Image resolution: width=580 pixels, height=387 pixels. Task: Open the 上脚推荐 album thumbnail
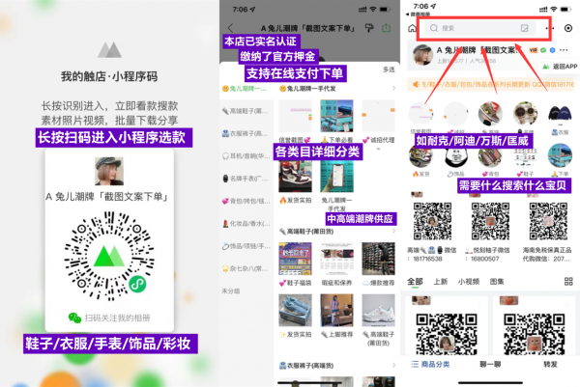tap(336, 310)
